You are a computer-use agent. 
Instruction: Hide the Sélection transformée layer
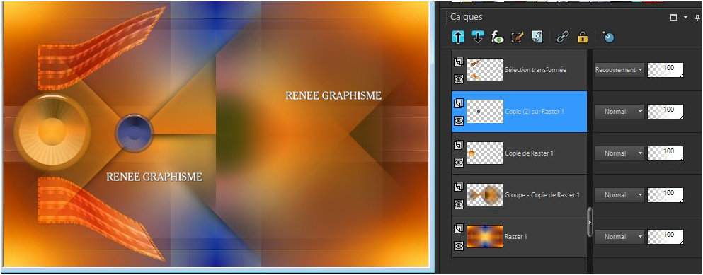[x=459, y=79]
